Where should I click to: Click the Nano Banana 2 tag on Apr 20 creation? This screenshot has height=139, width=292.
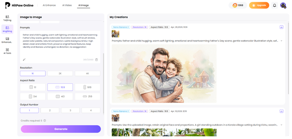[x=120, y=27]
